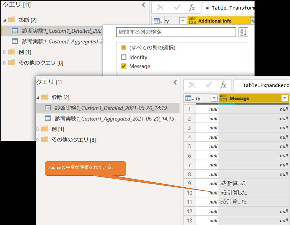The height and width of the screenshot is (225, 290).
Task: Click the null 'ry' cell in row 3
Action: tap(207, 128)
